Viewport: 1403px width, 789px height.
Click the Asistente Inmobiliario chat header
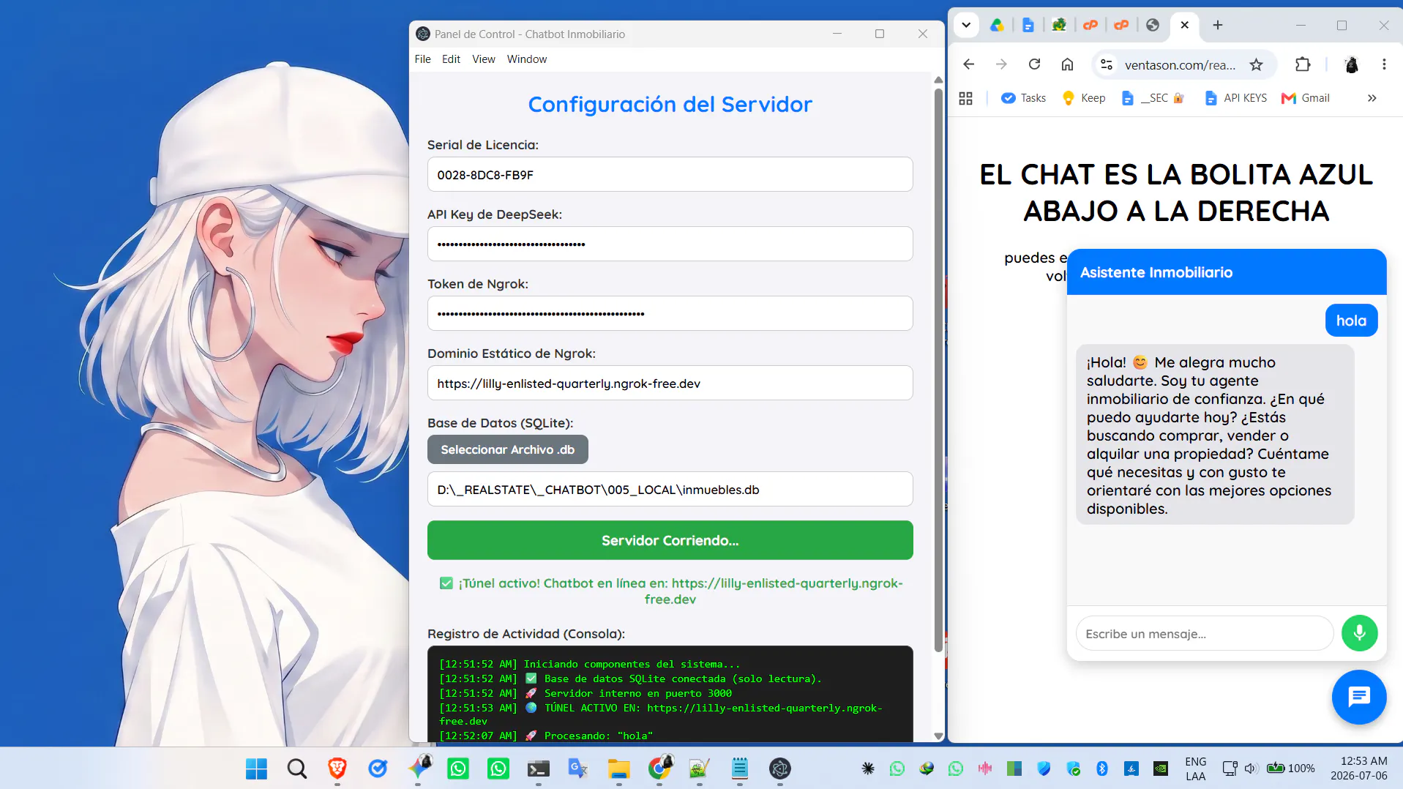[1227, 272]
